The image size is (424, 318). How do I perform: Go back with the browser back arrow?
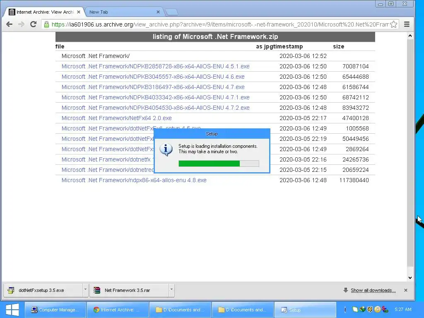point(9,24)
